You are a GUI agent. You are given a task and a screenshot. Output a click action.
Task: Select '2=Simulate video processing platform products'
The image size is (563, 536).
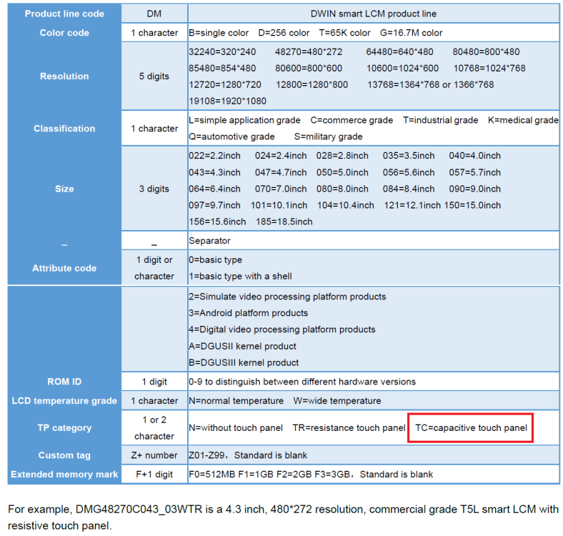[287, 297]
